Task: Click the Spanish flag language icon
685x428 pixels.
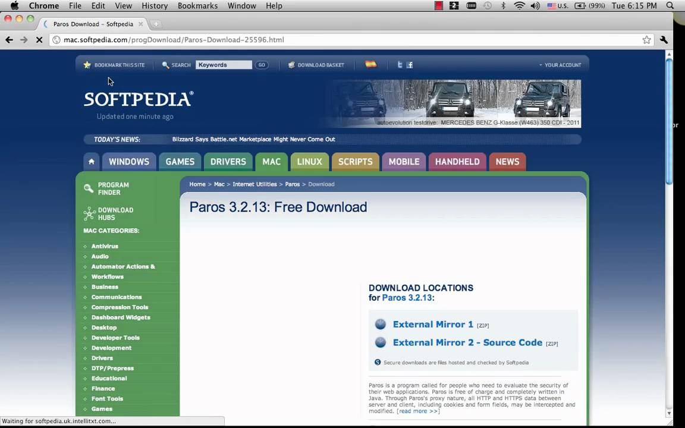Action: pyautogui.click(x=370, y=64)
